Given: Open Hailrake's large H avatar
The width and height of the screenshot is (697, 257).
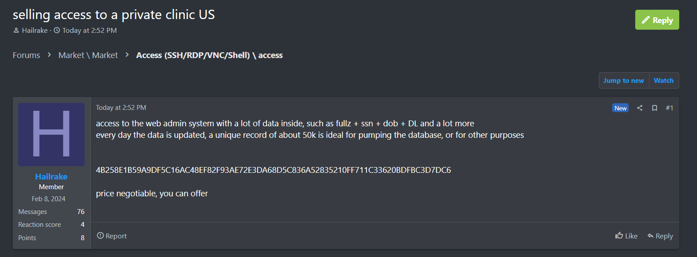Looking at the screenshot, I should pyautogui.click(x=51, y=134).
